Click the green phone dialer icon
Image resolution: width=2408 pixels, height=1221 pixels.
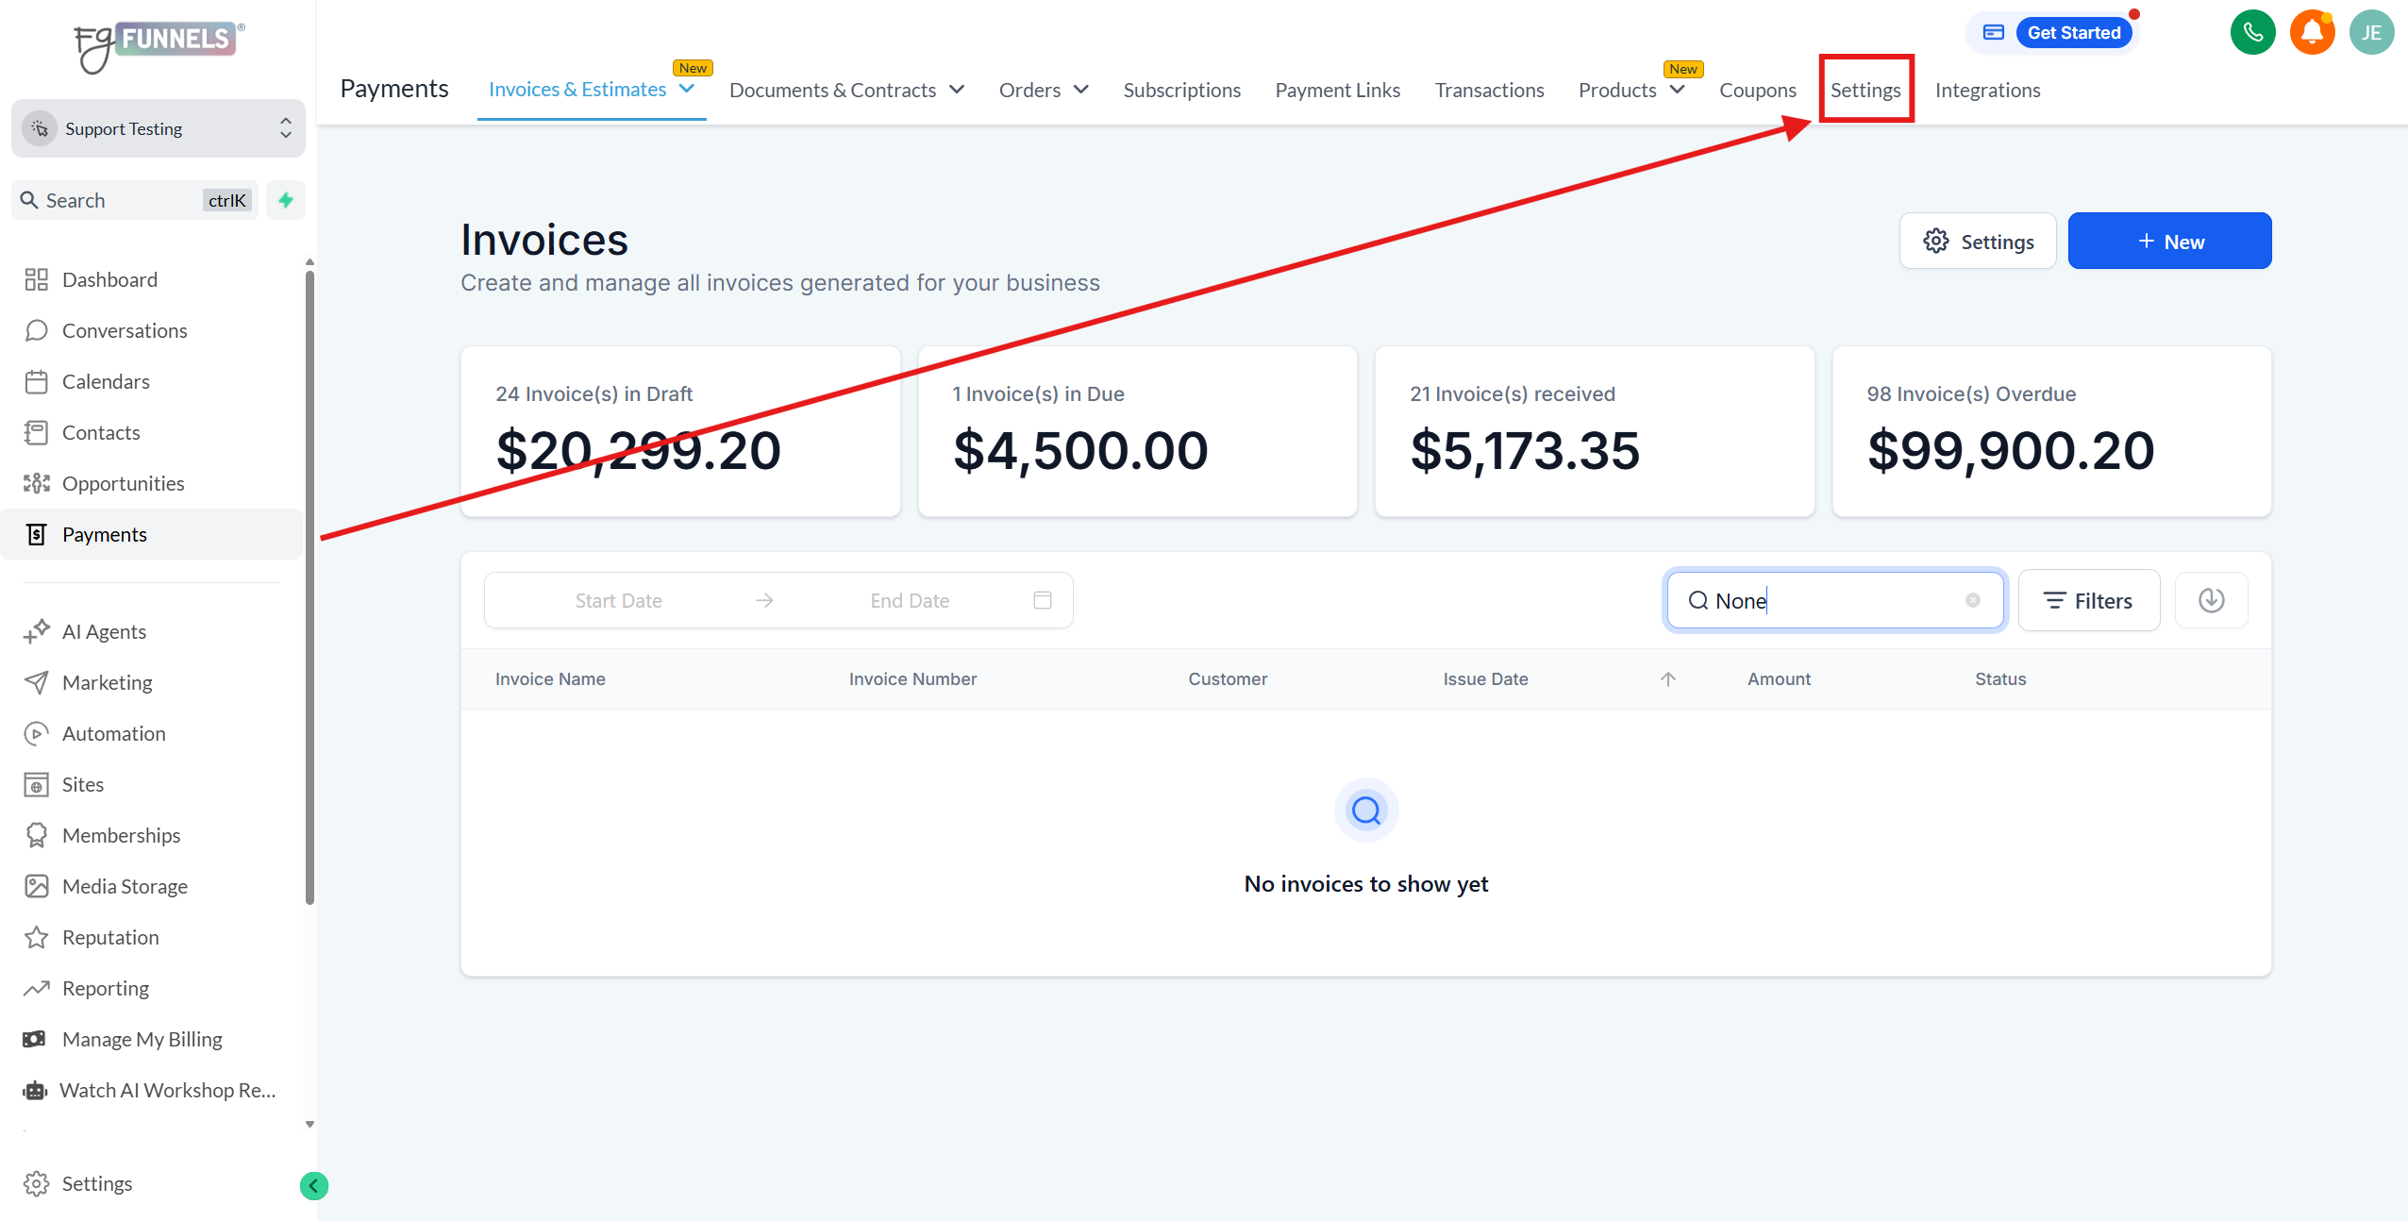pos(2252,33)
